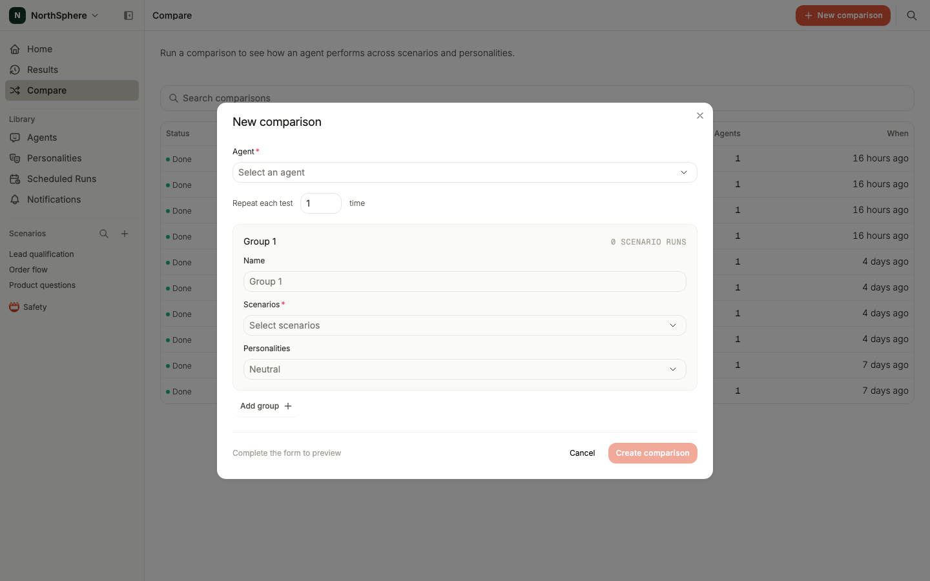Open Product questions scenario
This screenshot has width=930, height=581.
point(42,285)
